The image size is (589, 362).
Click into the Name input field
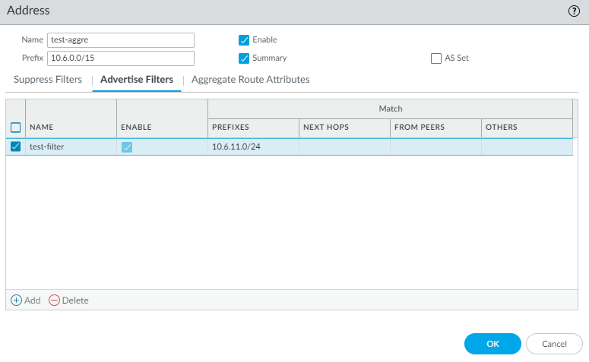click(x=121, y=40)
